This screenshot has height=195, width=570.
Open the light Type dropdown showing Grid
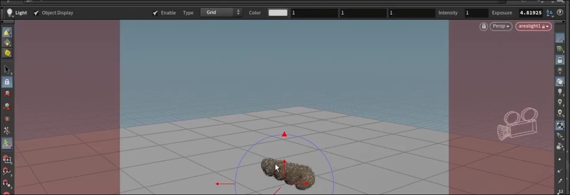(x=221, y=12)
